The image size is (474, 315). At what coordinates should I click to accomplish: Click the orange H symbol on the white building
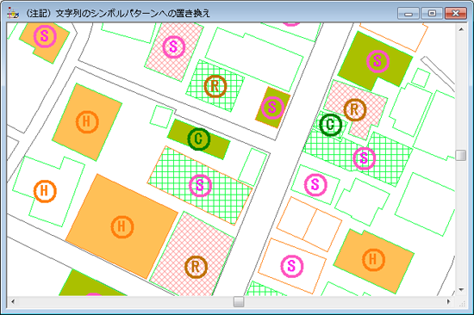point(45,191)
